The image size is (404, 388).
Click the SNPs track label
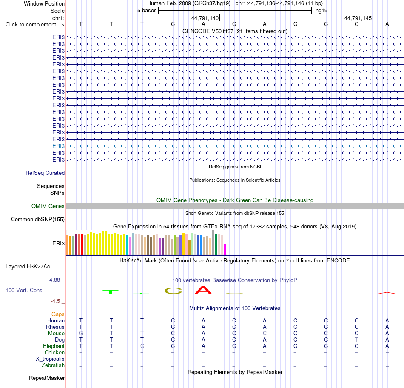pos(57,193)
